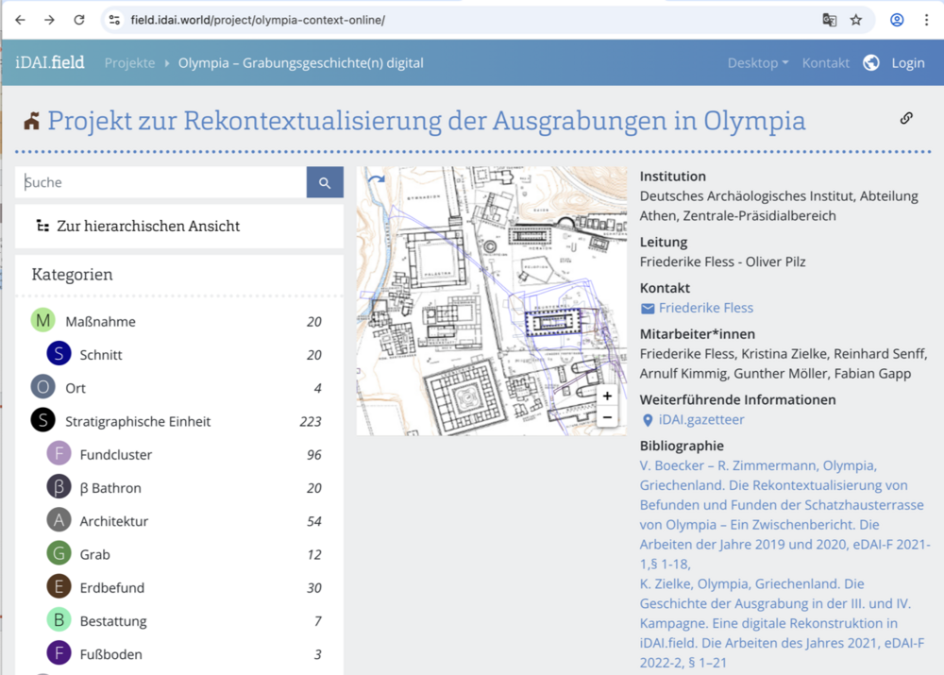Click the browser reload icon
Viewport: 944px width, 675px height.
tap(79, 20)
